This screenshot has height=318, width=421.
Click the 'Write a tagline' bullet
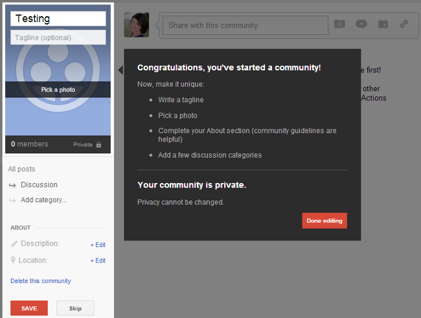181,100
